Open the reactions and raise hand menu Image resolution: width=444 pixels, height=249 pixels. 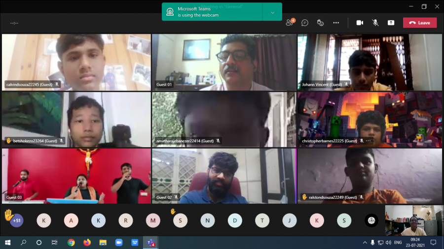point(320,23)
